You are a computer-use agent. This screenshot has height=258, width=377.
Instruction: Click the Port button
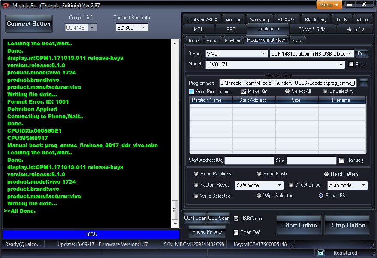click(x=362, y=53)
